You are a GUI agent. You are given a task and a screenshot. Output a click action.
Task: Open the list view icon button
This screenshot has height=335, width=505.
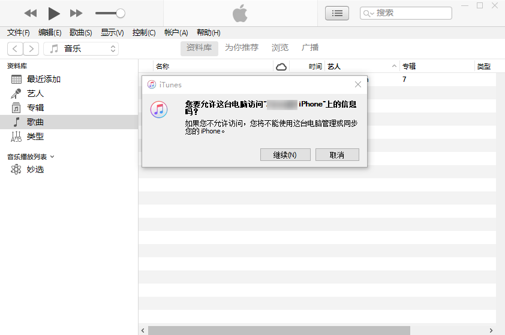pyautogui.click(x=337, y=13)
